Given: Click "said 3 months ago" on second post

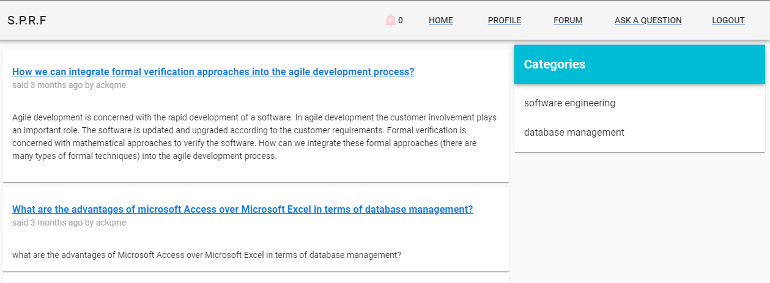Looking at the screenshot, I should (47, 222).
